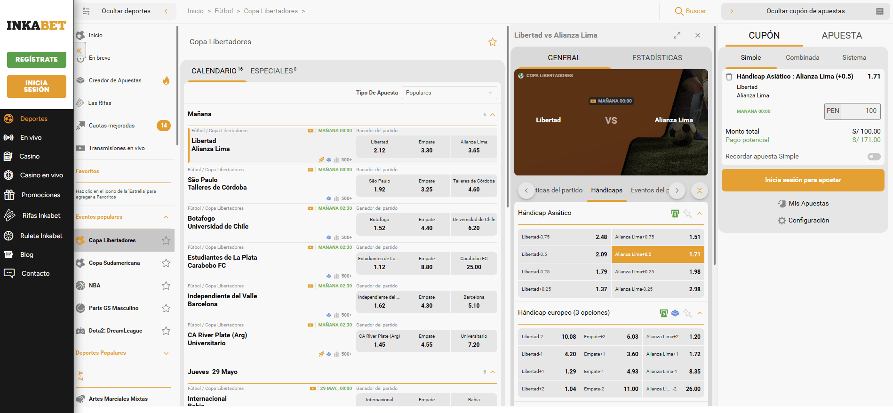
Task: Edit the PEN 100 stake field
Action: coord(852,111)
